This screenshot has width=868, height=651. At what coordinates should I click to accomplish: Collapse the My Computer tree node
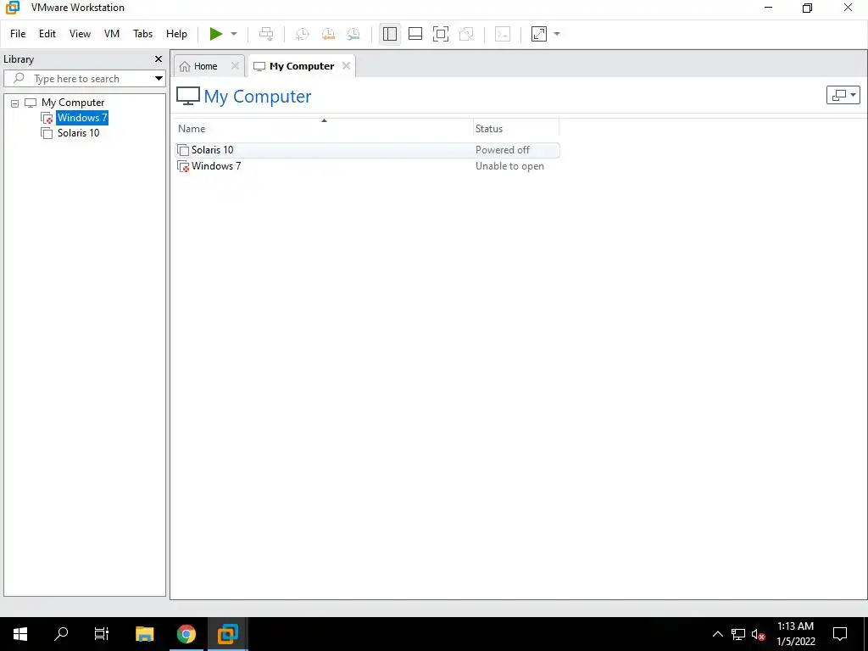click(x=15, y=103)
